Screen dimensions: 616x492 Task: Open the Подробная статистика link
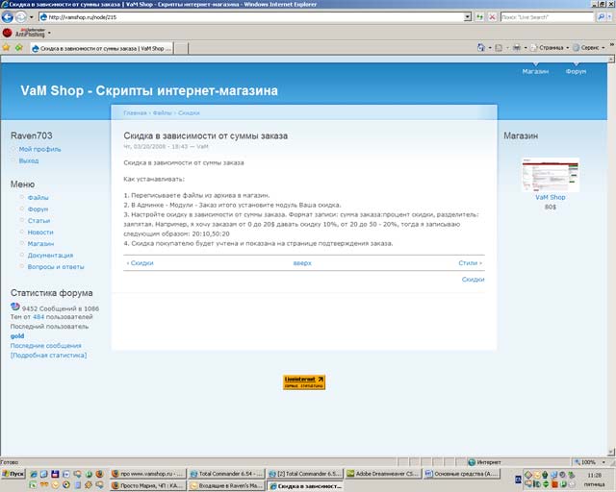click(49, 356)
